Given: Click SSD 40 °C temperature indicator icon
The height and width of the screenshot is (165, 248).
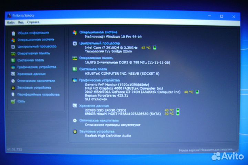Looking at the screenshot, I should [178, 110].
